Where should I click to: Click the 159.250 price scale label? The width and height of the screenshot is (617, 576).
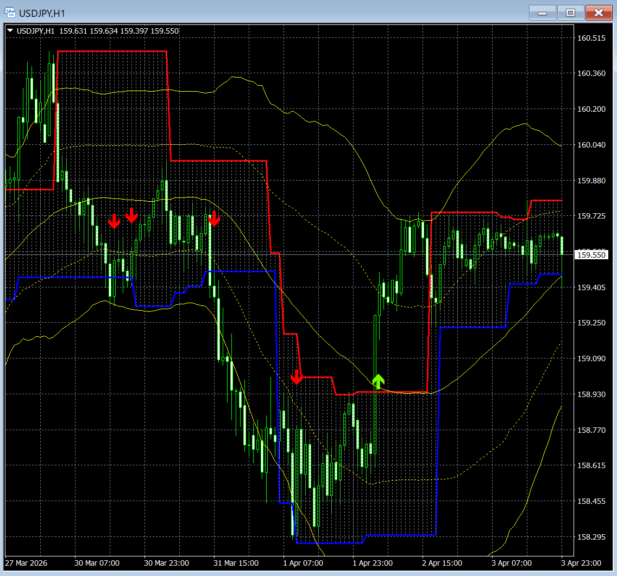[591, 323]
